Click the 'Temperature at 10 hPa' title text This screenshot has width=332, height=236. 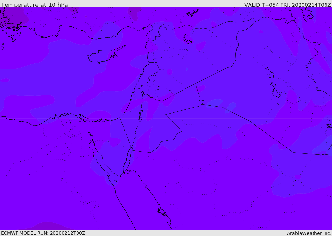point(34,5)
